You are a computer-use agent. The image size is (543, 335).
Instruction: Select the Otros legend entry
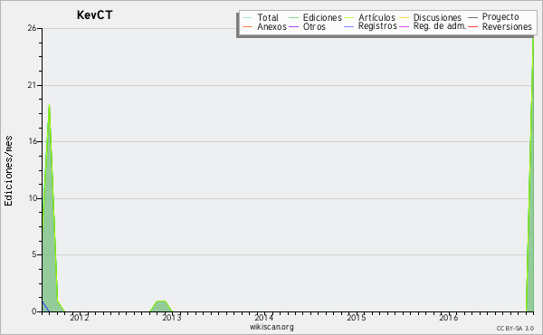coord(307,26)
